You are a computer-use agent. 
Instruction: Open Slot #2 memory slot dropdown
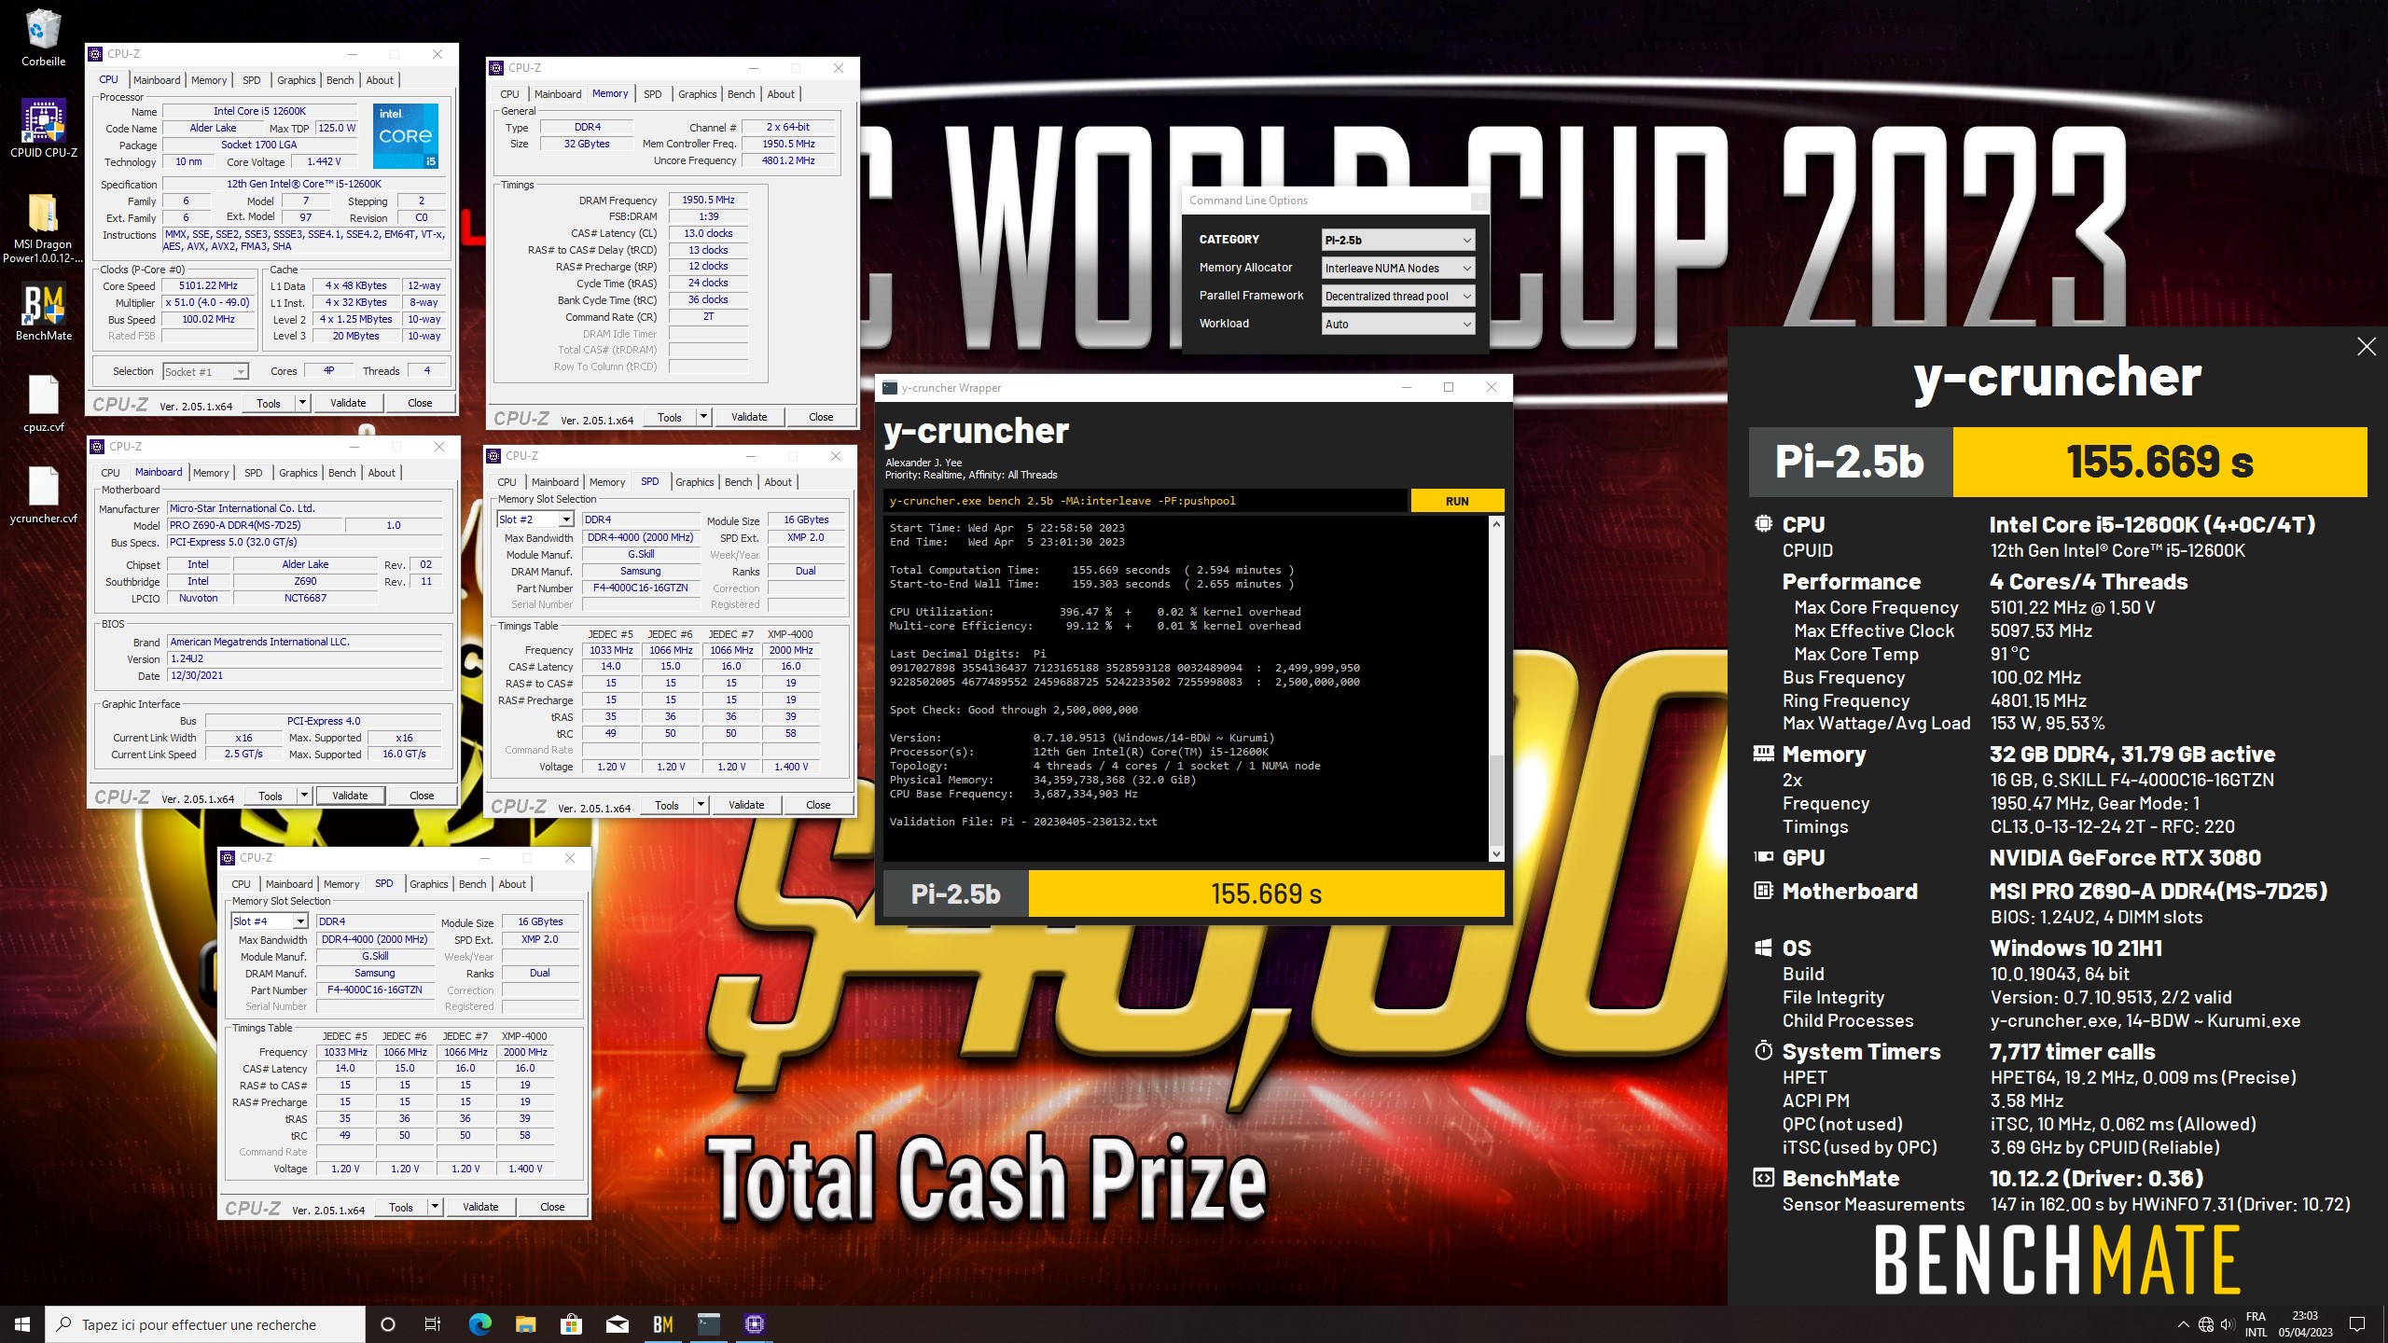point(535,519)
